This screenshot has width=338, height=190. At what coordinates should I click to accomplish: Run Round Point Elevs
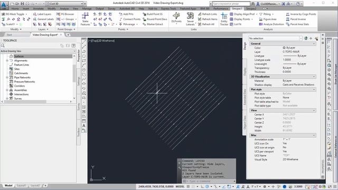pos(155,19)
